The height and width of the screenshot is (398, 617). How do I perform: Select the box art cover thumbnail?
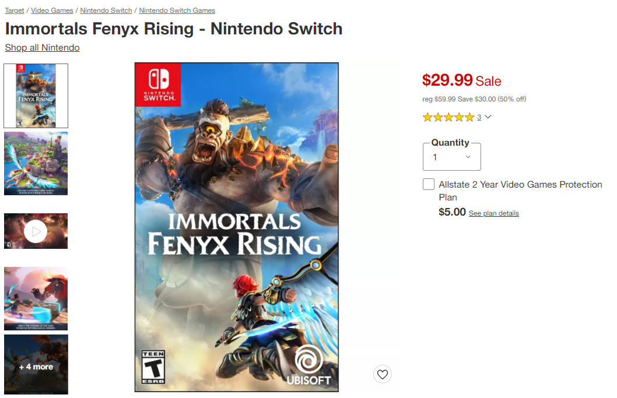36,96
